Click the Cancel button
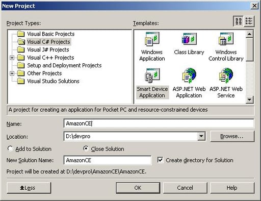This screenshot has height=201, width=261. pyautogui.click(x=185, y=188)
